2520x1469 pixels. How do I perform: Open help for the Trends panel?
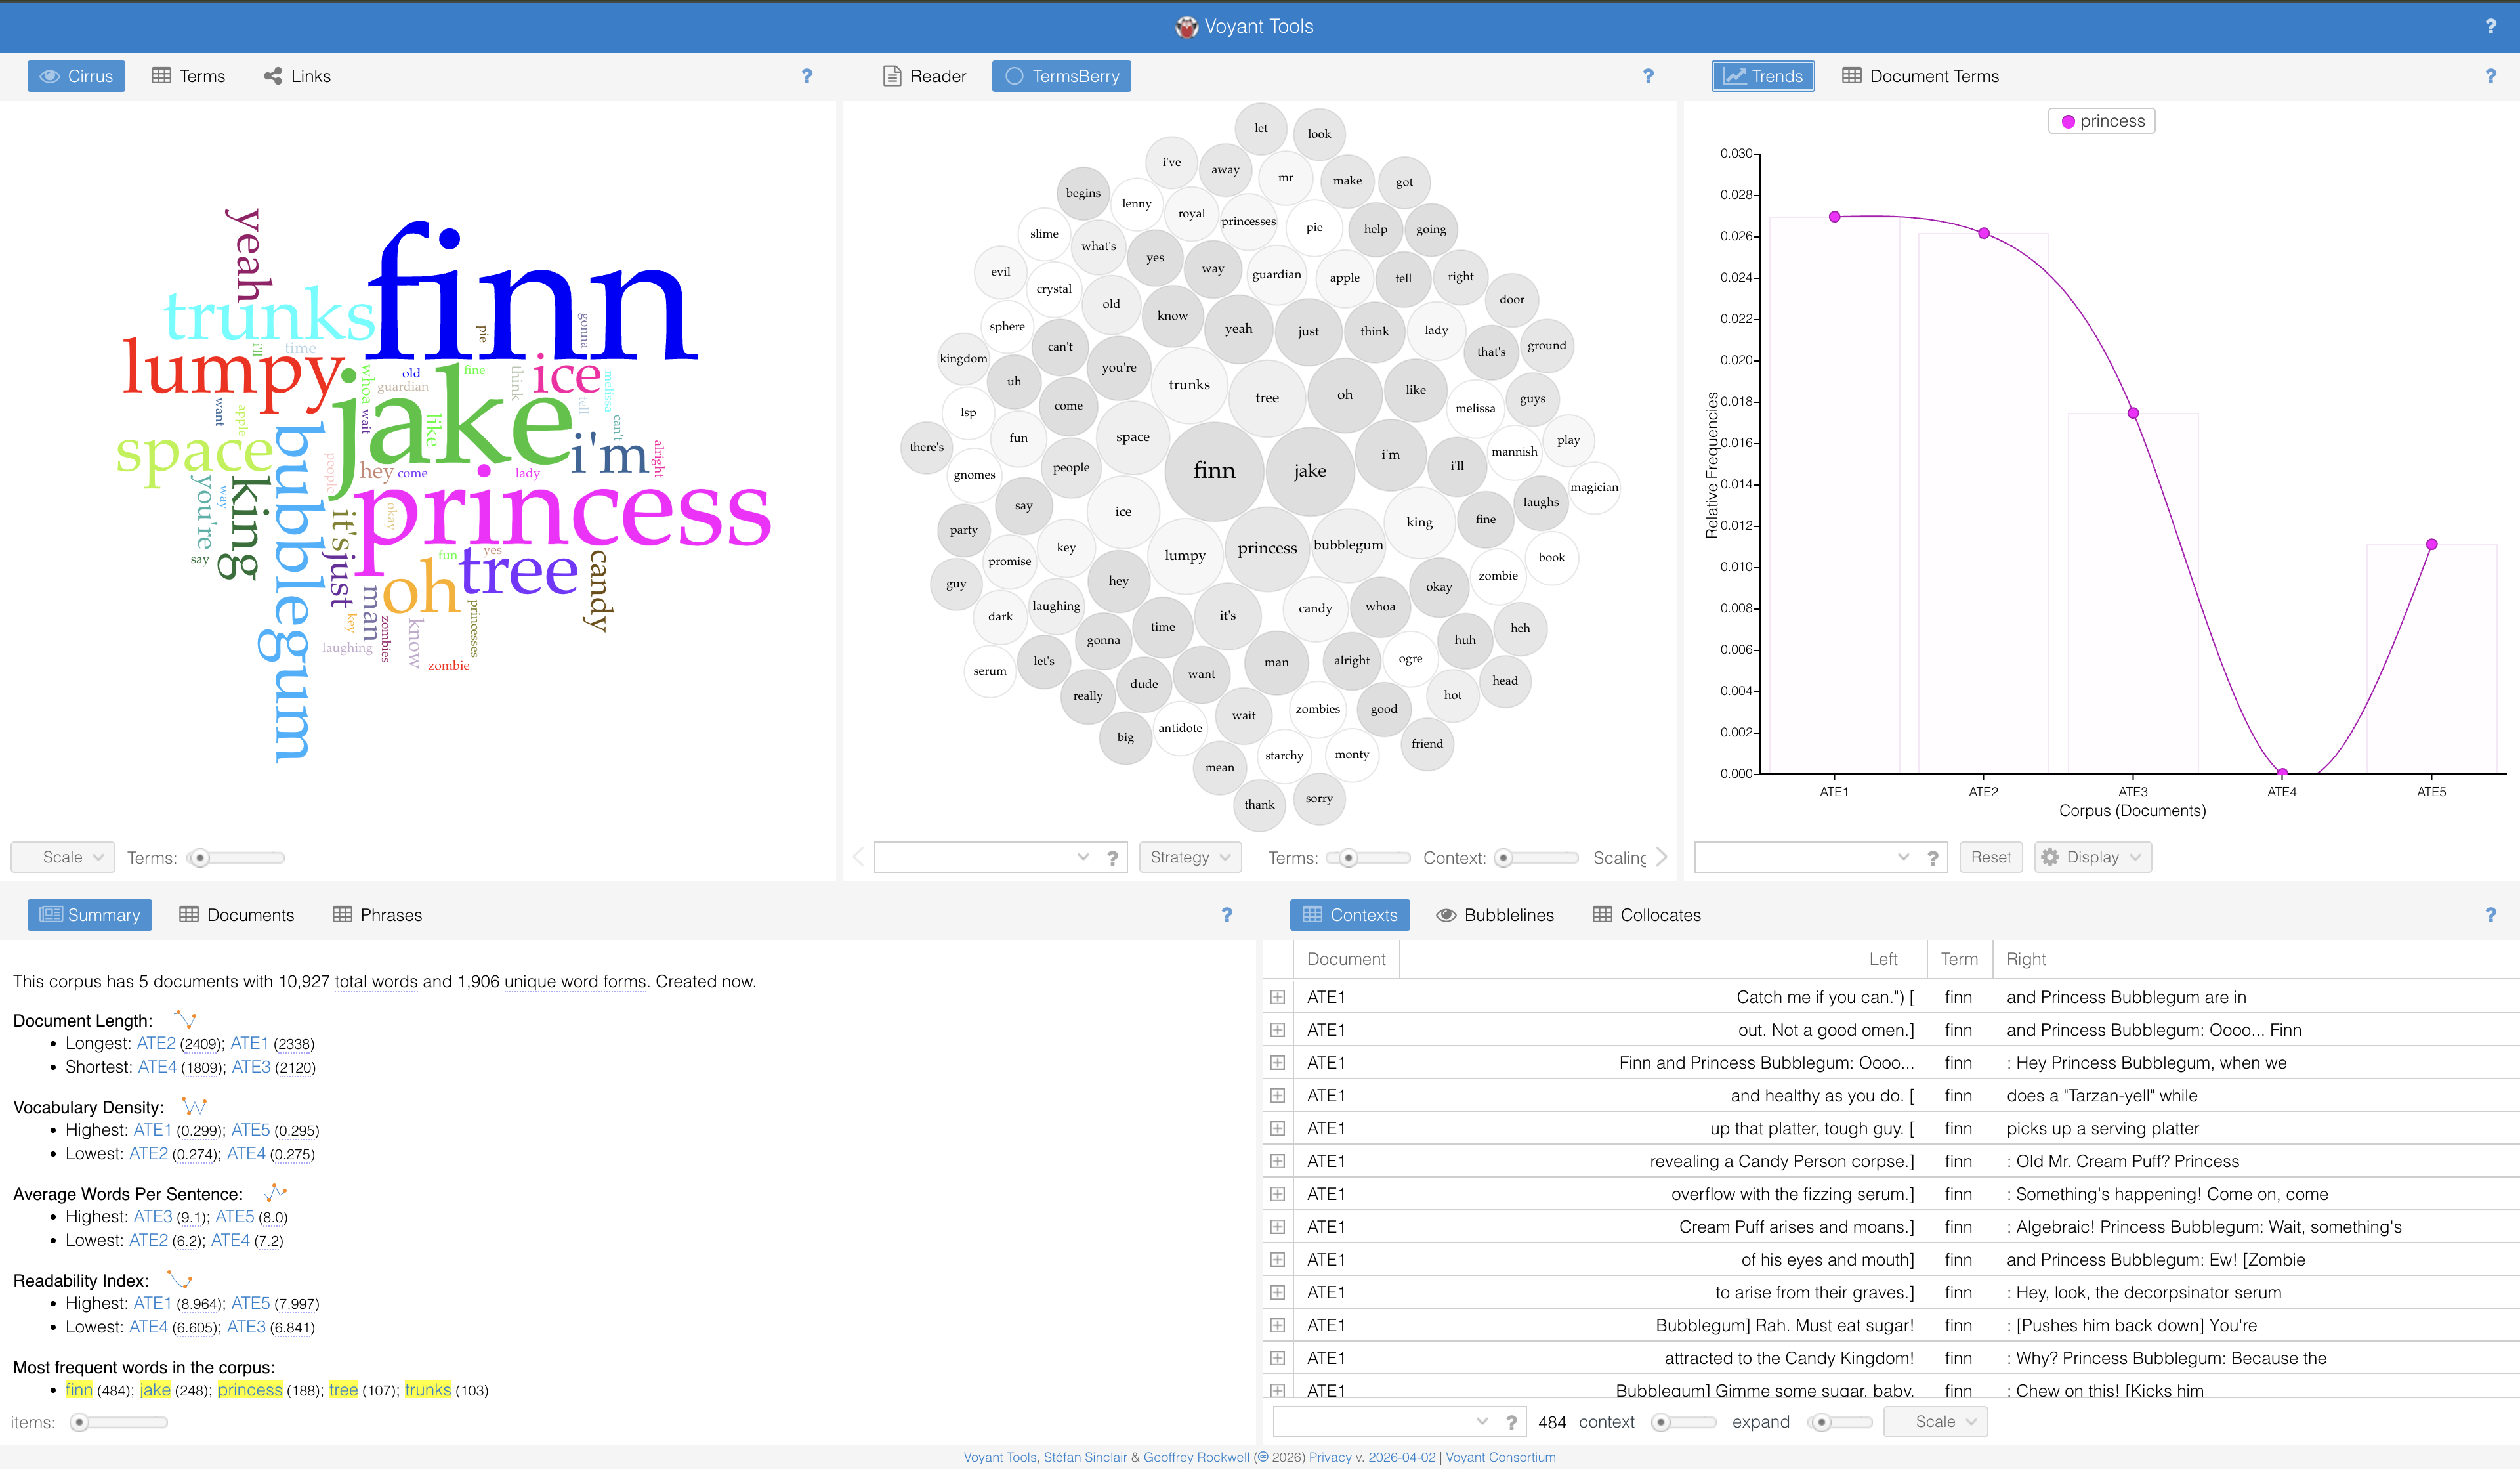point(2490,76)
